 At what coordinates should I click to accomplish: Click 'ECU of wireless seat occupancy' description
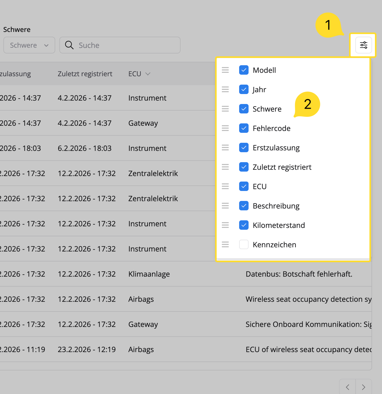(x=309, y=349)
